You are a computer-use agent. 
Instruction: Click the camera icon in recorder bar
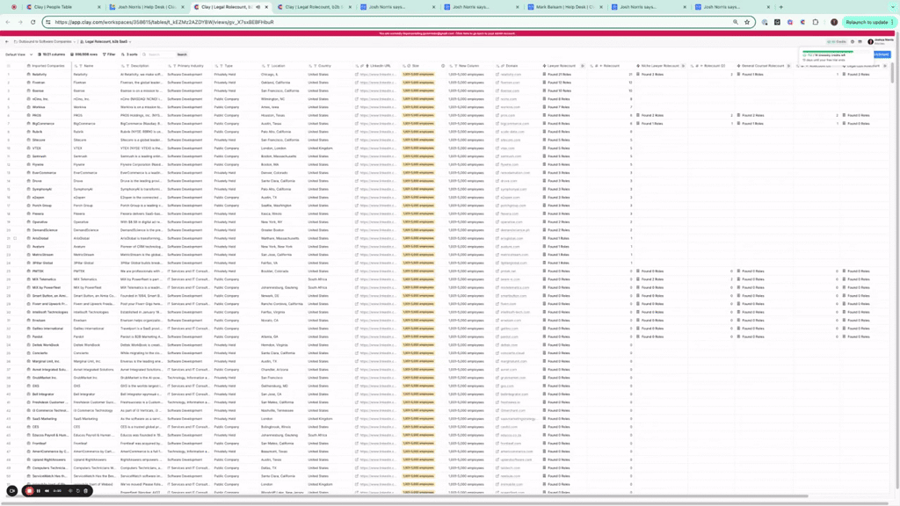click(x=12, y=491)
